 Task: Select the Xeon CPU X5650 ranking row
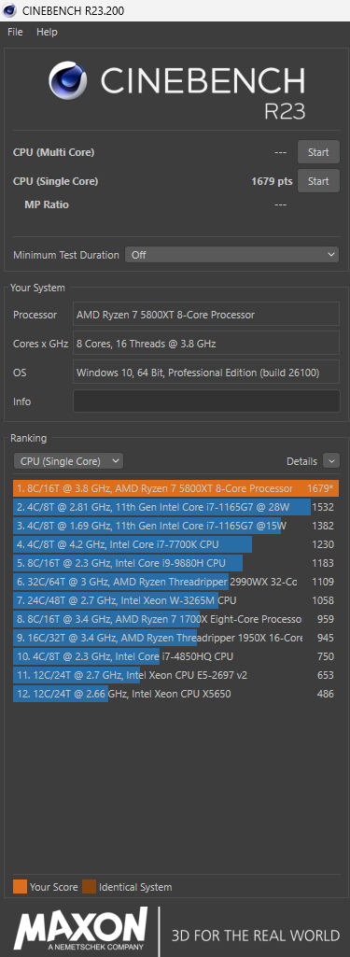pyautogui.click(x=175, y=694)
